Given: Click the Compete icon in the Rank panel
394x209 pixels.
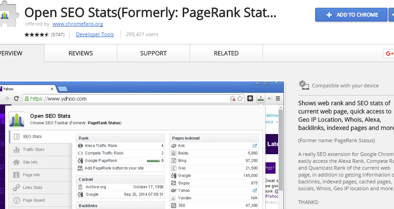Looking at the screenshot, I should click(80, 153).
